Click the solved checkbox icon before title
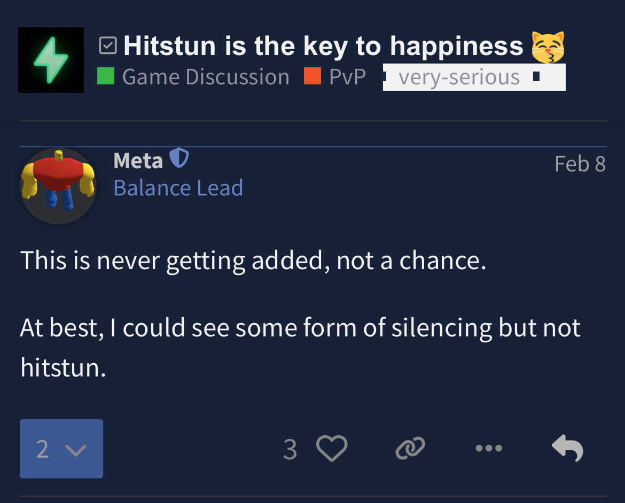 coord(107,45)
